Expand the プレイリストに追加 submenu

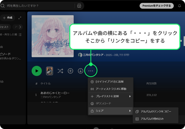[110, 96]
